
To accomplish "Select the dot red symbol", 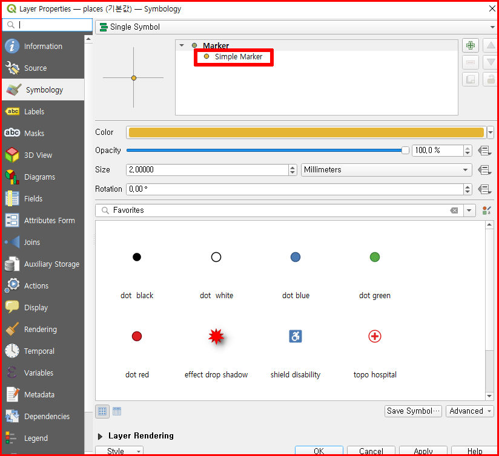I will click(x=137, y=336).
